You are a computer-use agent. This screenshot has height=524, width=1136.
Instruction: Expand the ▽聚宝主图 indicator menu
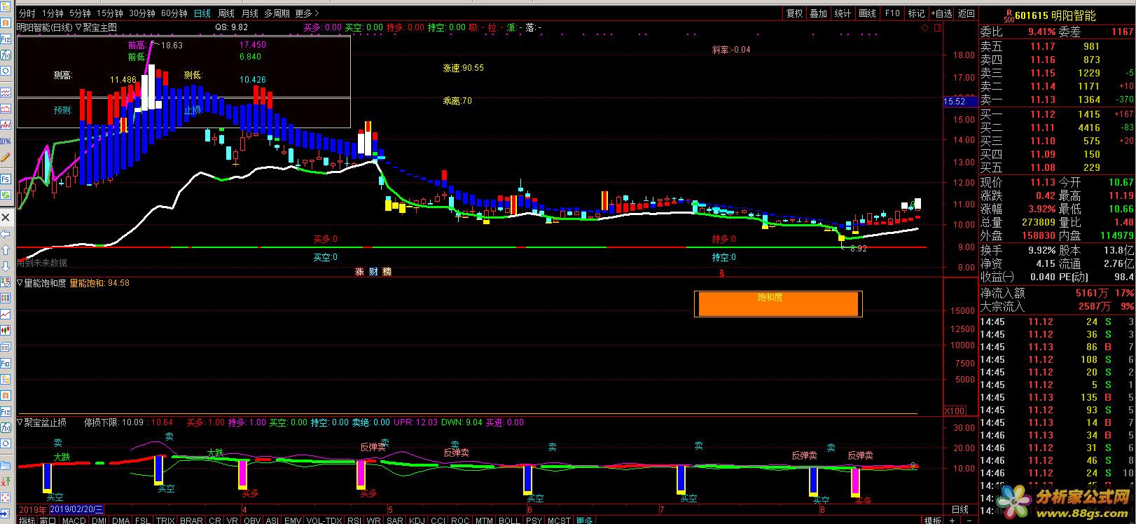[96, 27]
